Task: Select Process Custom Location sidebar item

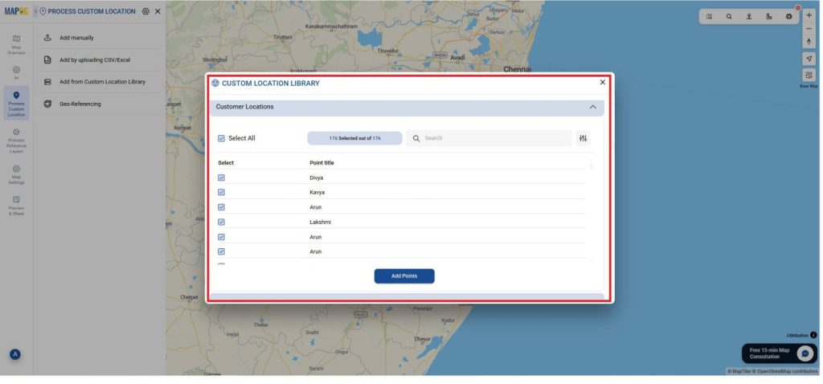Action: [x=16, y=104]
